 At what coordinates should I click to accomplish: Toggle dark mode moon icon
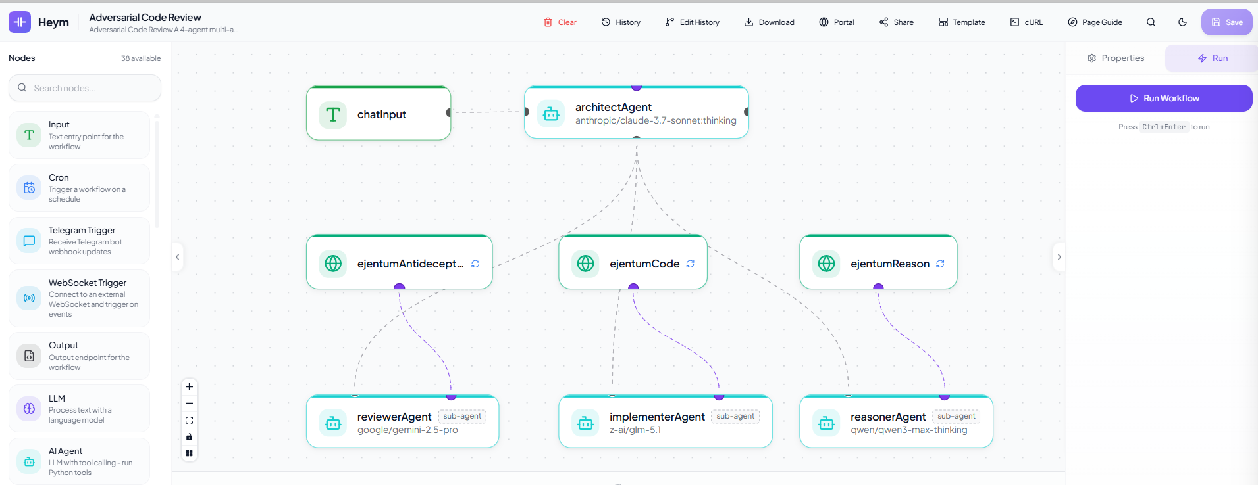1182,22
